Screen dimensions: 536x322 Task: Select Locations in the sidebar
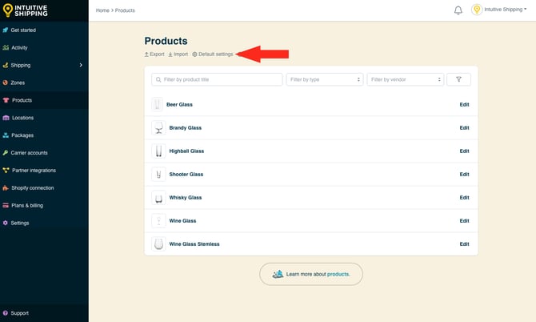[23, 118]
